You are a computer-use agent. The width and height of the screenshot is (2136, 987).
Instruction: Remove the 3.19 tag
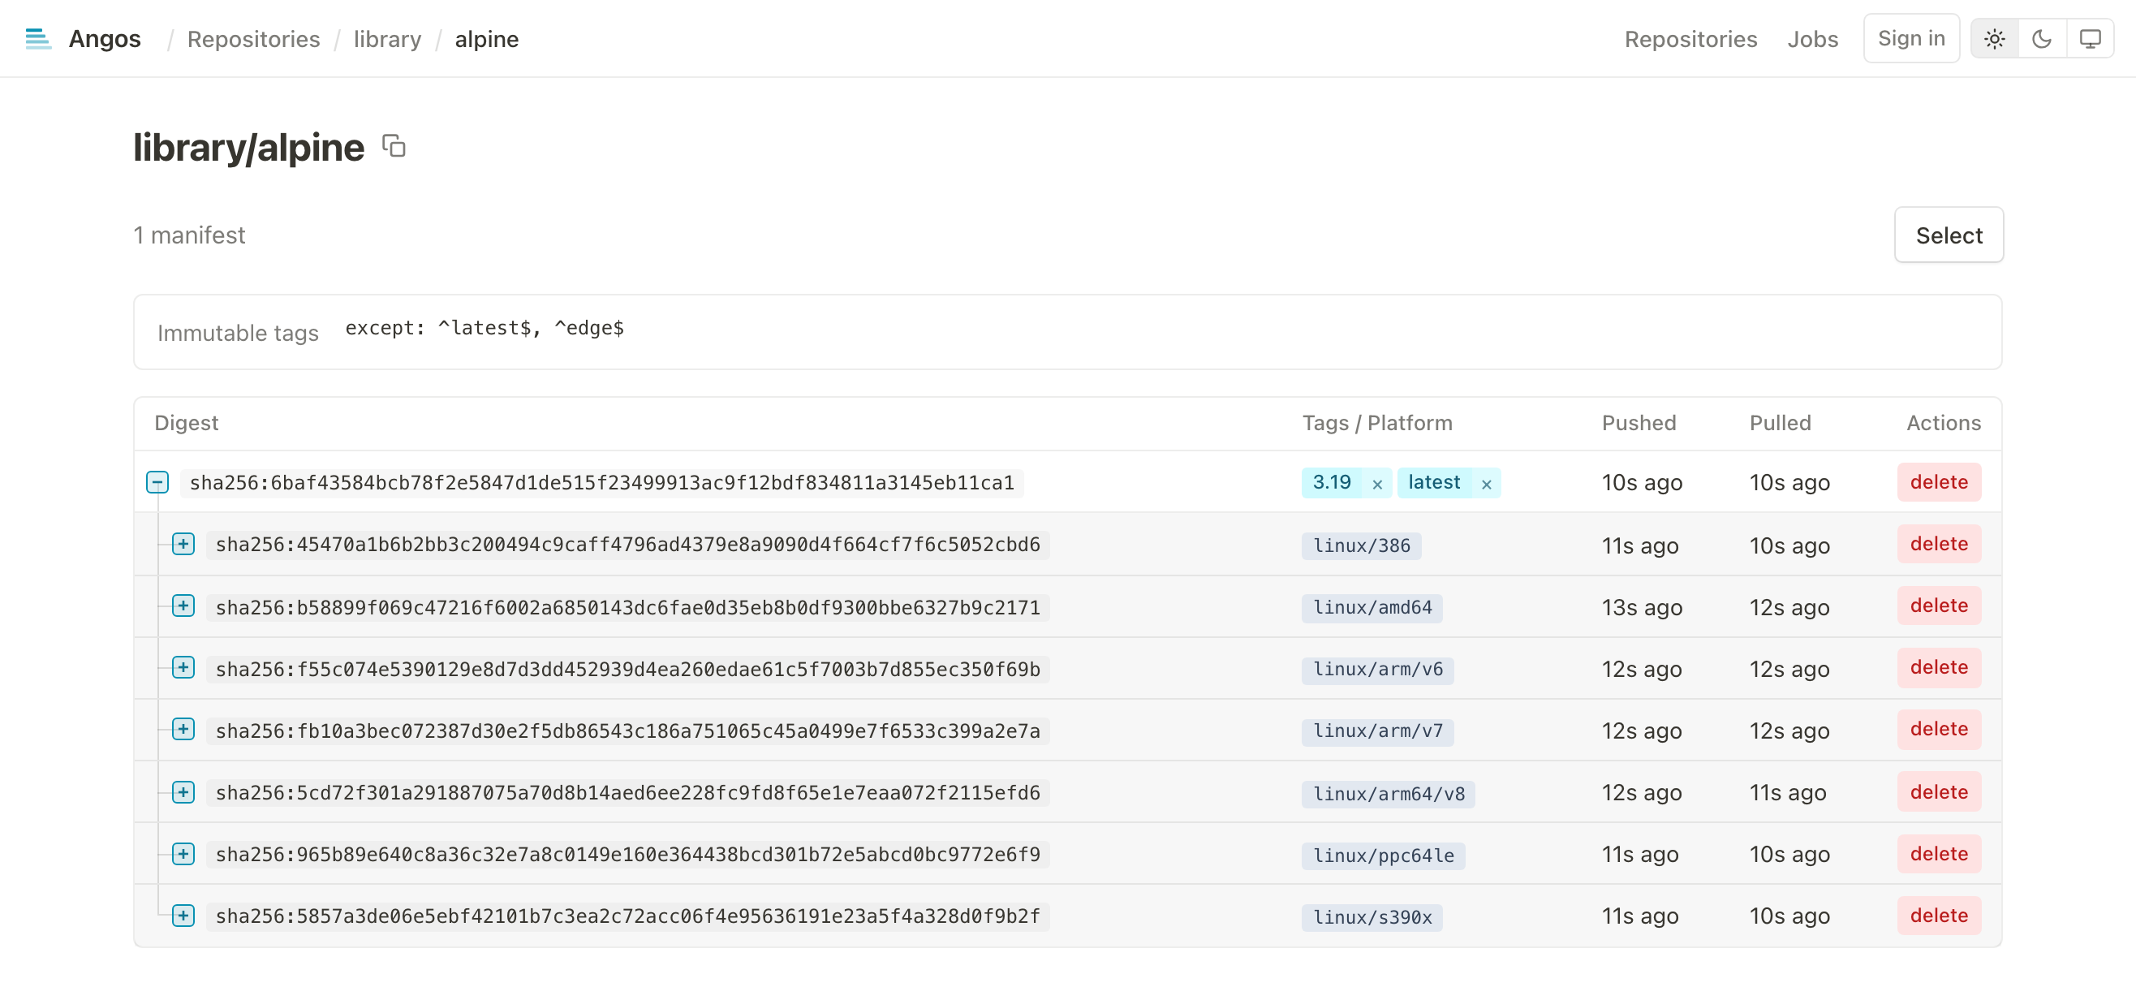pos(1377,485)
